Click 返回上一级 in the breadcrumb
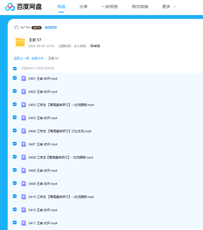Screen dimensions: 203x230 pos(21,58)
